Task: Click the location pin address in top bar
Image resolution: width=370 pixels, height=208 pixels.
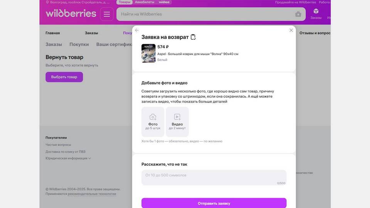Action: coord(78,2)
